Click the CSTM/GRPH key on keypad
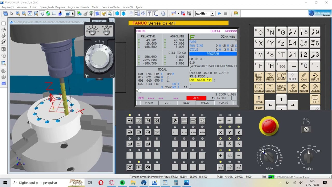332x187 pixels. coord(281,88)
